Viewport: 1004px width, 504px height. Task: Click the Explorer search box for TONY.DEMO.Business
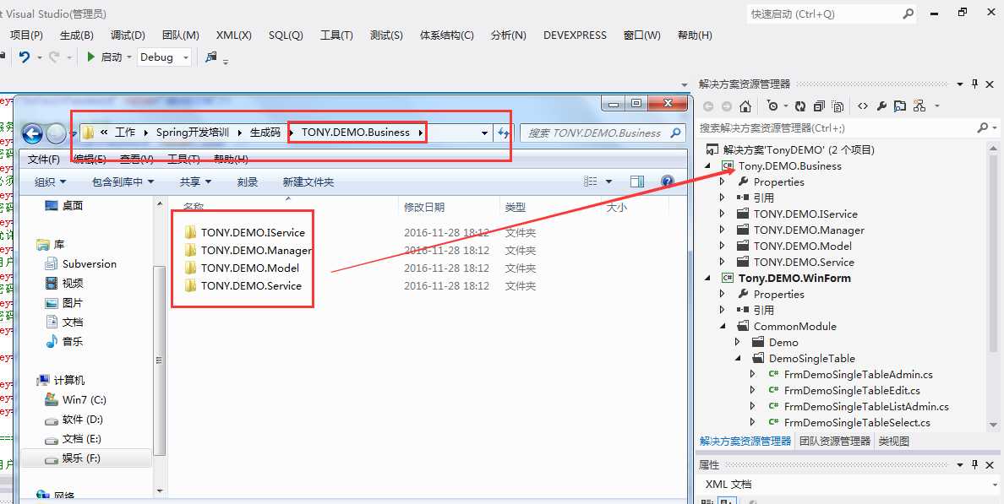pyautogui.click(x=602, y=133)
